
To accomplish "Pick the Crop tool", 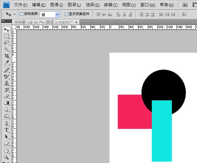I will pyautogui.click(x=6, y=56).
